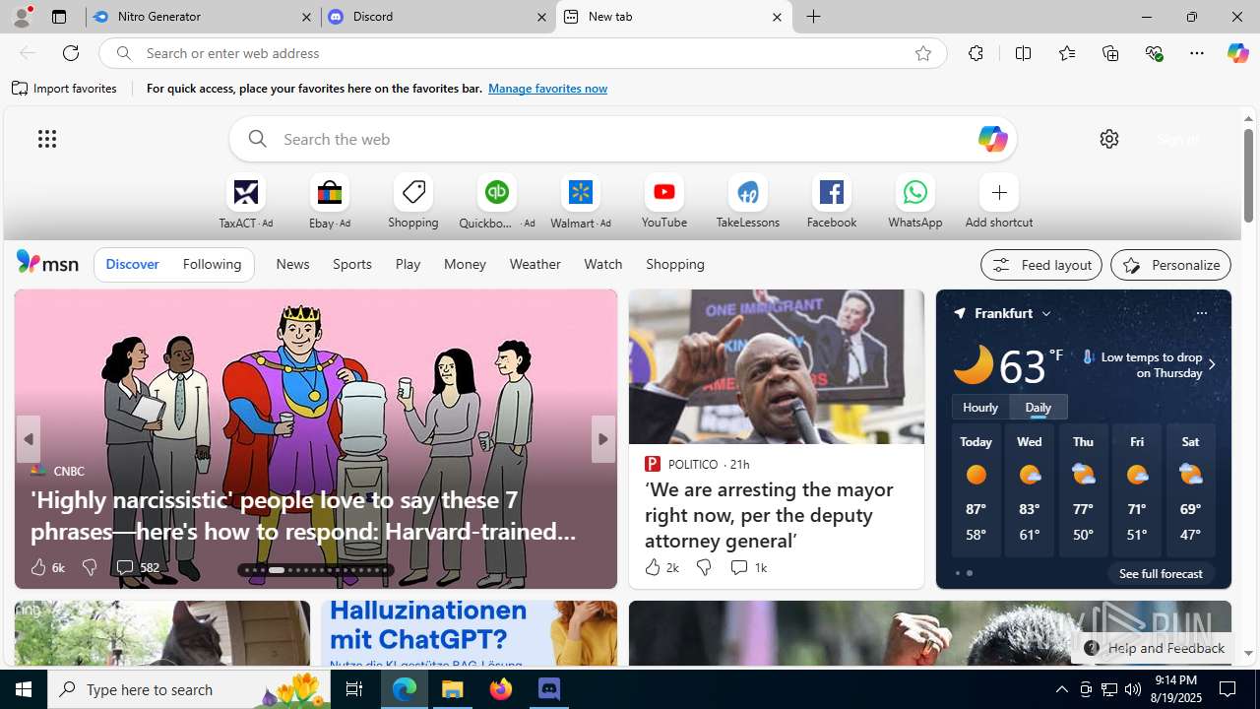Open comments on POLITICO mayor article
This screenshot has height=709, width=1260.
(748, 567)
